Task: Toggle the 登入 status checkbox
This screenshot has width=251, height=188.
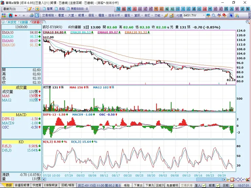Action: (x=204, y=185)
